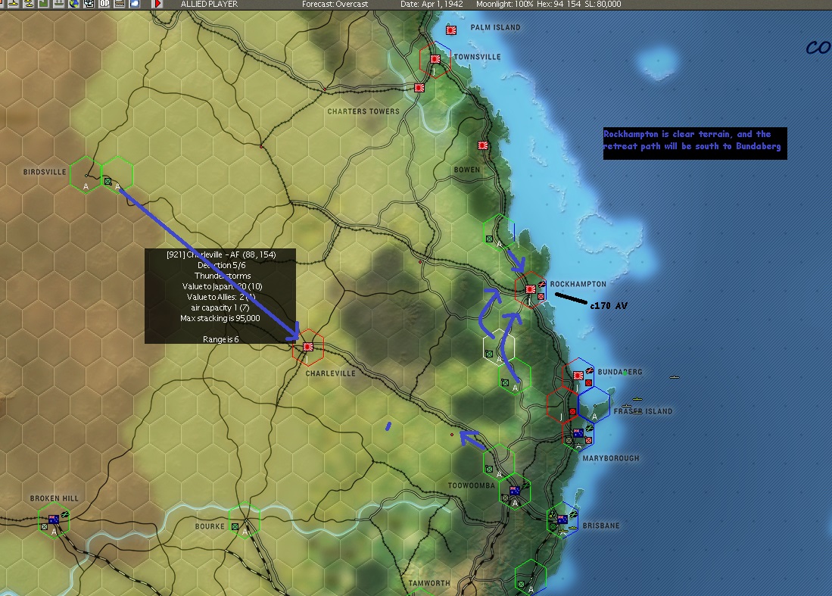Select Japanese flag at Palm Island
The height and width of the screenshot is (596, 832).
451,30
